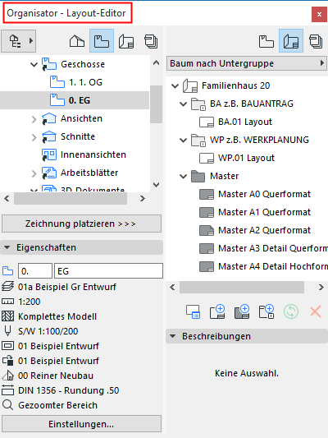Select Innenansichten in the tree

(93, 154)
